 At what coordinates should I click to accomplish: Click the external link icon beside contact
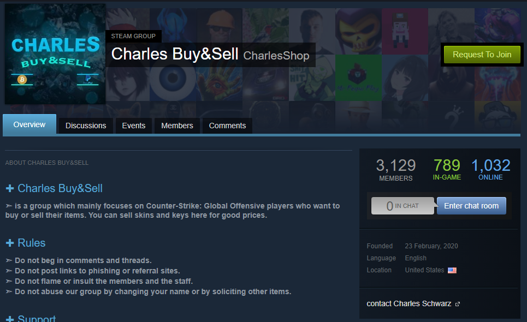point(458,304)
